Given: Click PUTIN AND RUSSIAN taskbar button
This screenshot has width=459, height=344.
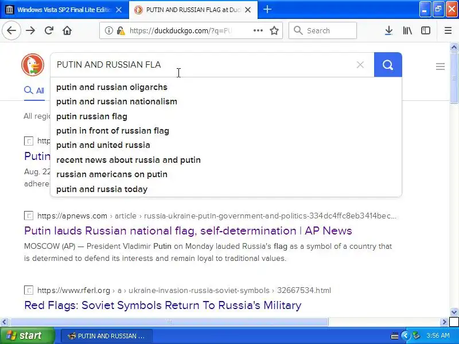Looking at the screenshot, I should pos(107,336).
